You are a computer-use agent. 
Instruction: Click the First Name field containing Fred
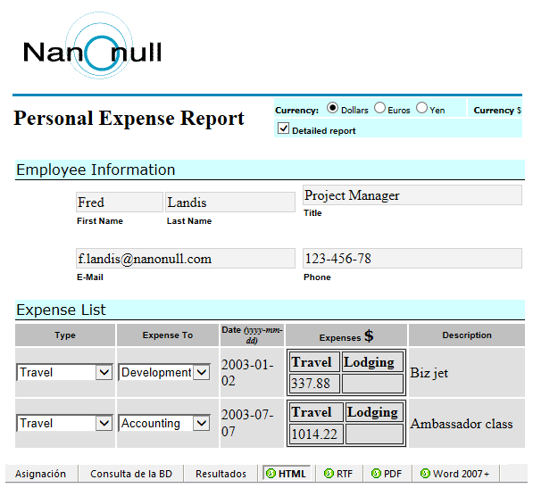click(x=120, y=203)
